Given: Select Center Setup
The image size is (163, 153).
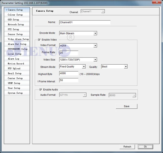Looking at the screenshot, I should coord(17,78).
